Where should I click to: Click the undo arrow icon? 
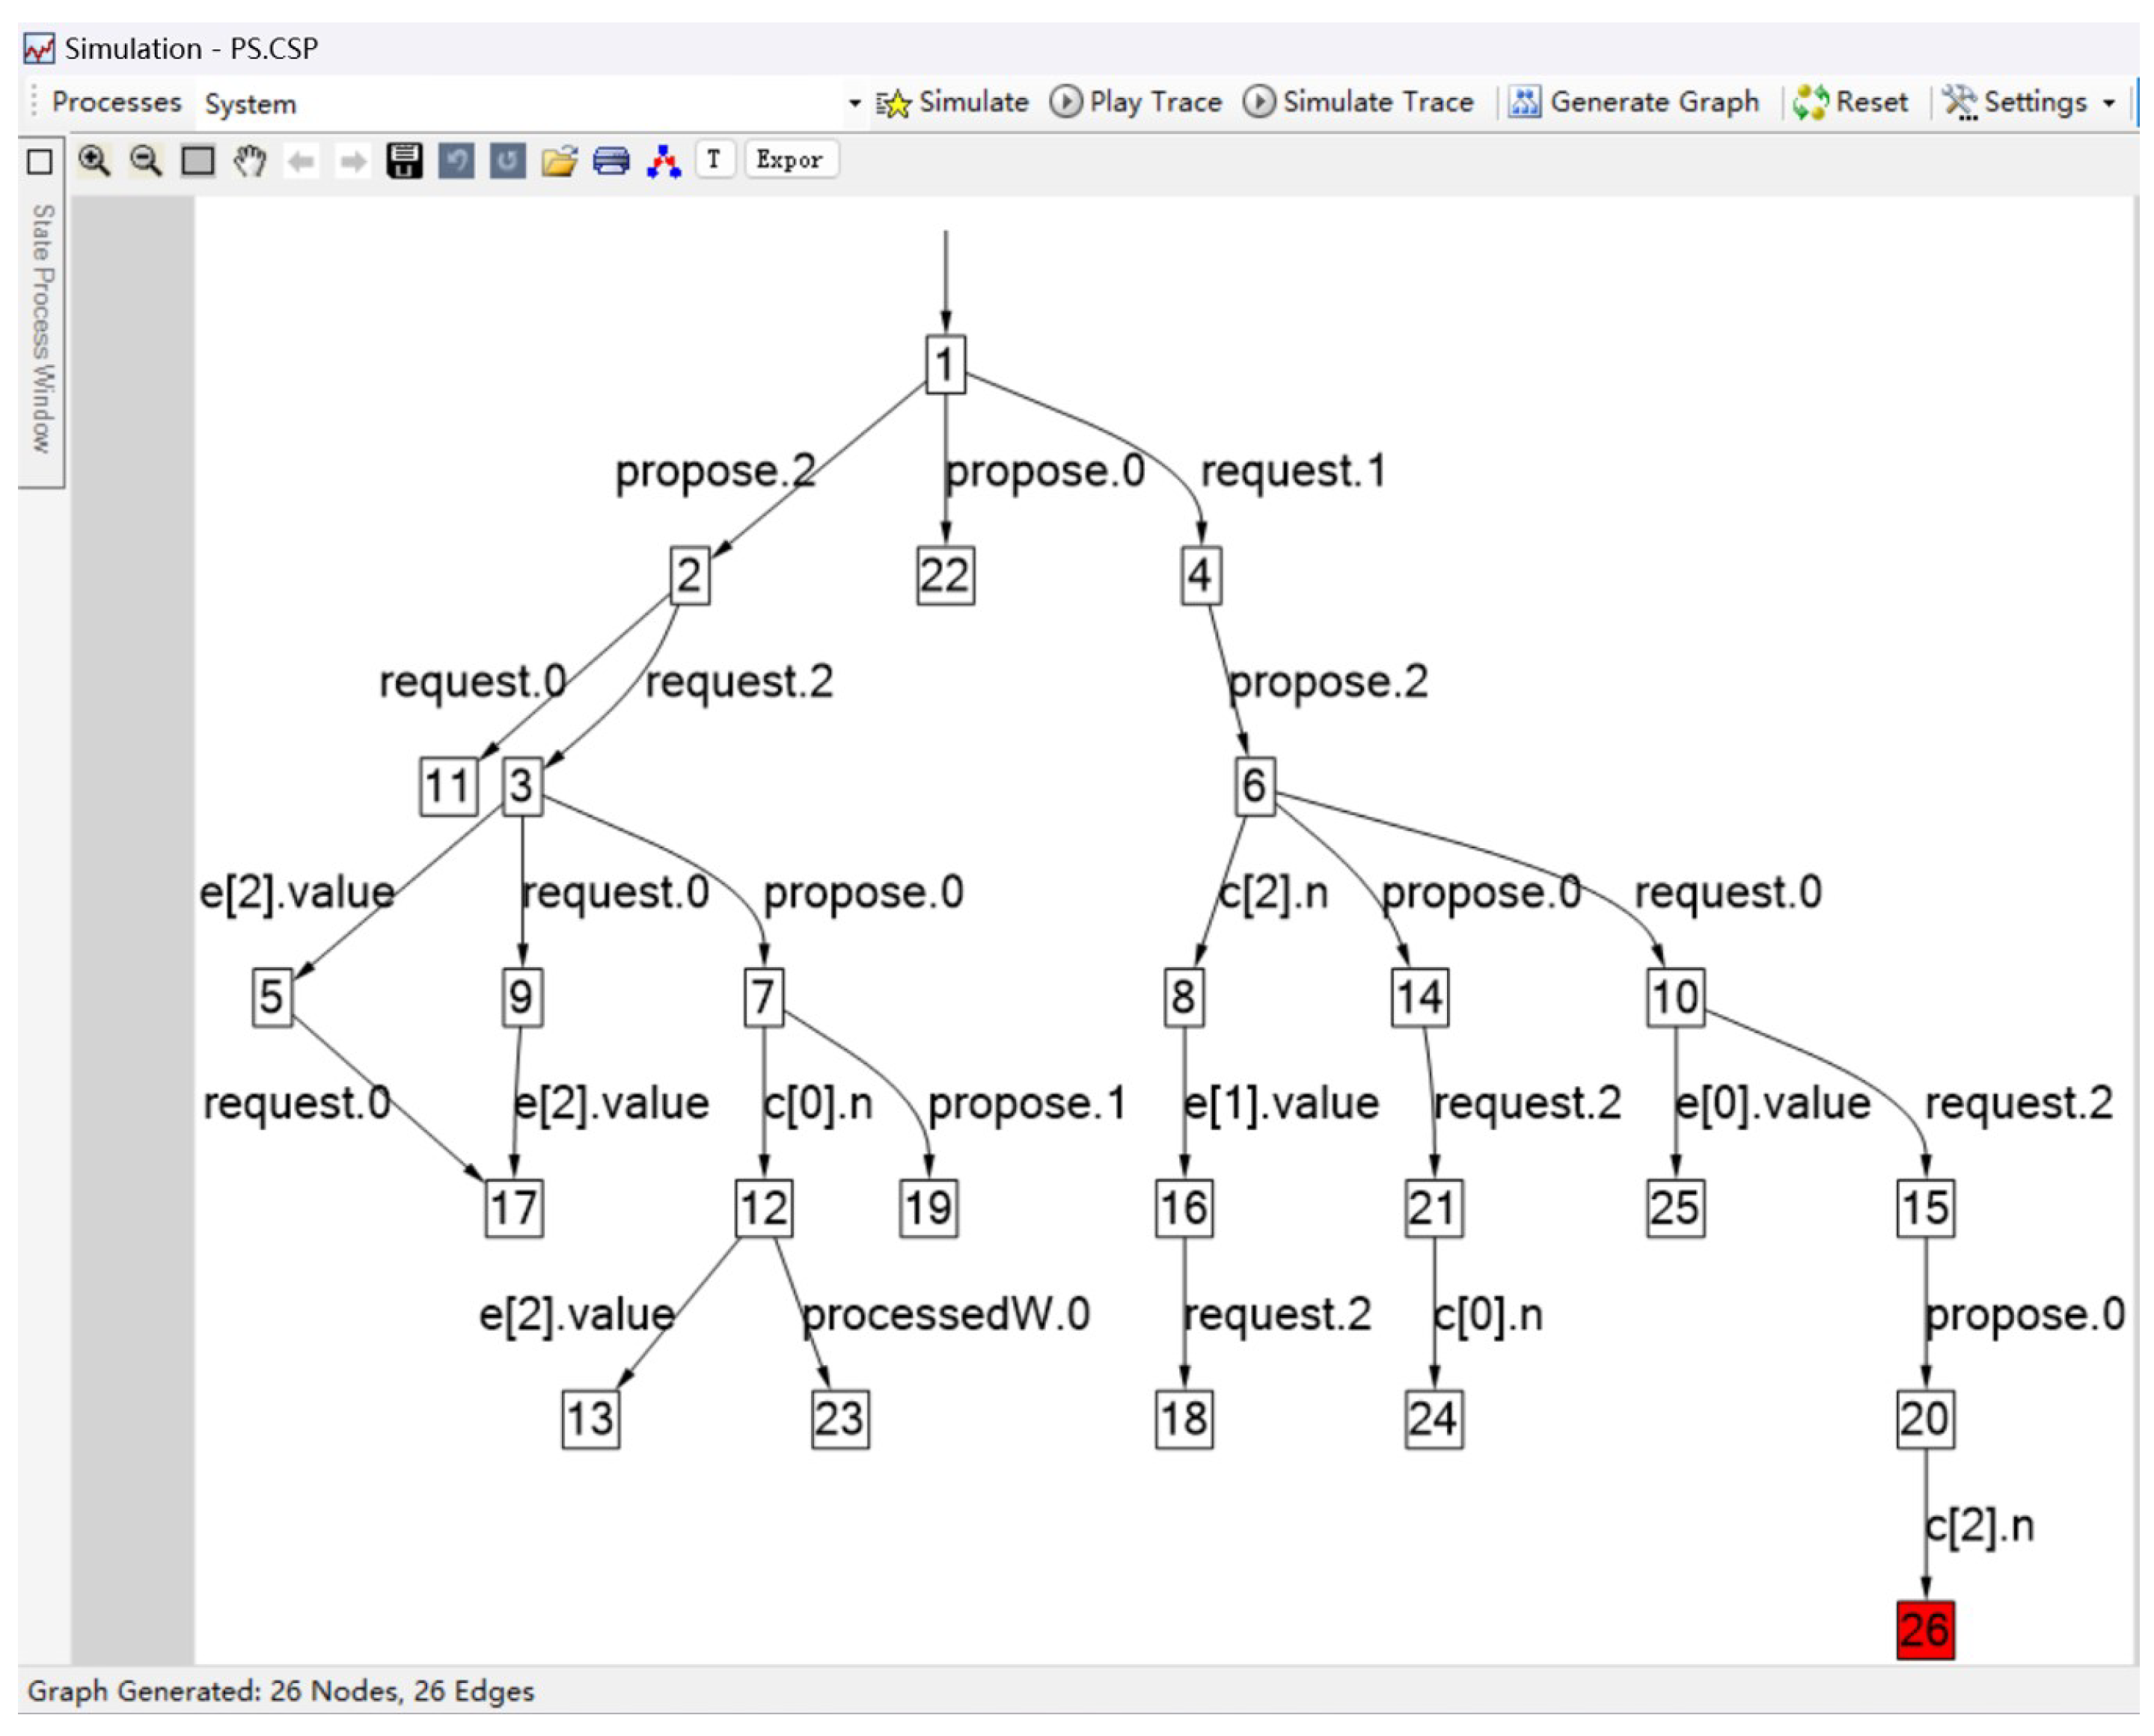coord(456,161)
